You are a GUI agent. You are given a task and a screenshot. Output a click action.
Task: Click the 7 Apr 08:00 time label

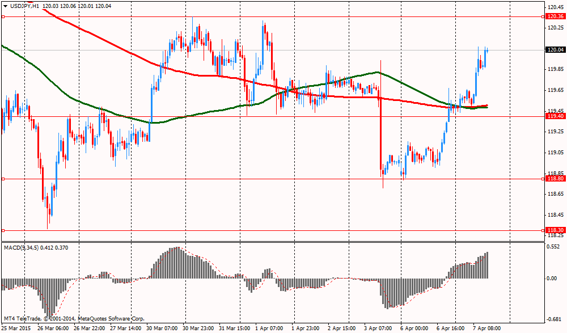pyautogui.click(x=486, y=328)
